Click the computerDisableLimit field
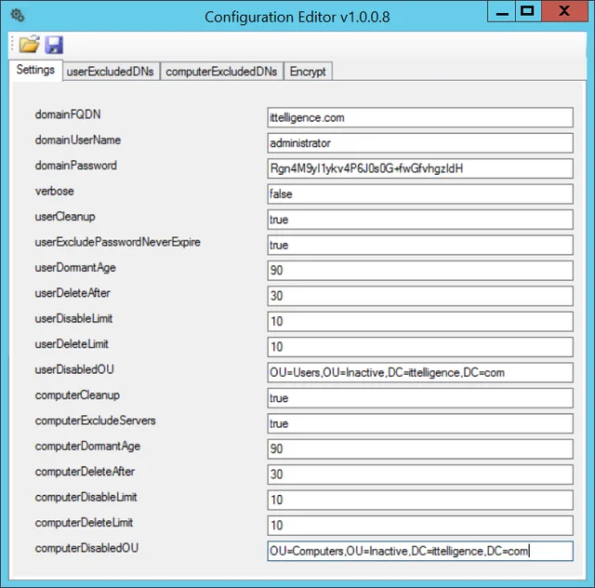Image resolution: width=595 pixels, height=588 pixels. (x=420, y=500)
